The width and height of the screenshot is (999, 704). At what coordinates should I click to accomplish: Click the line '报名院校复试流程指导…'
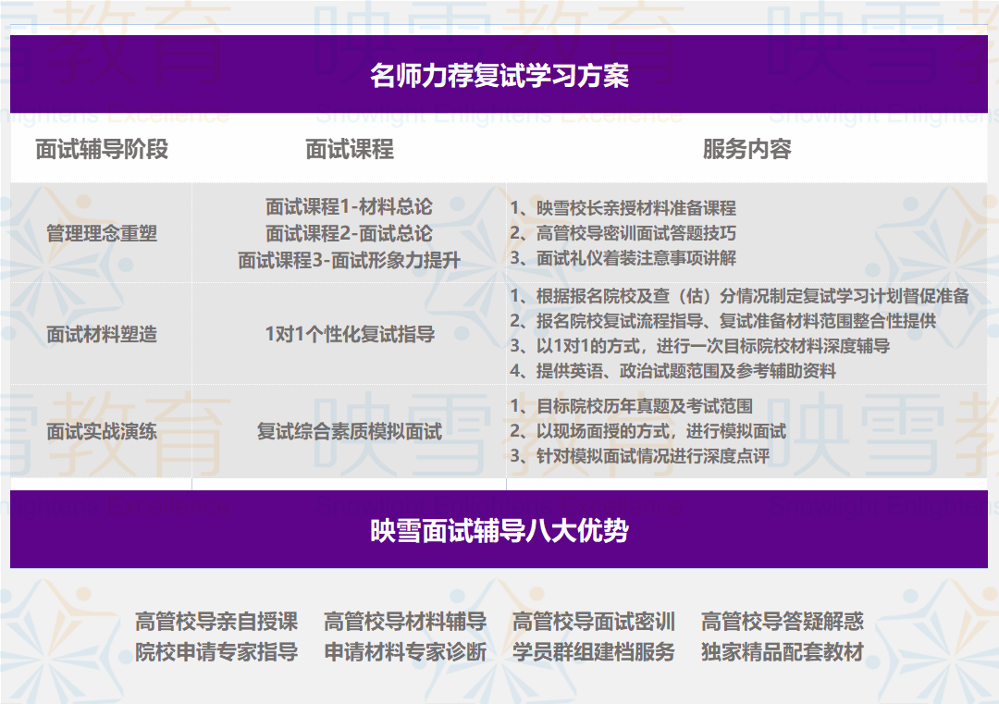point(723,321)
